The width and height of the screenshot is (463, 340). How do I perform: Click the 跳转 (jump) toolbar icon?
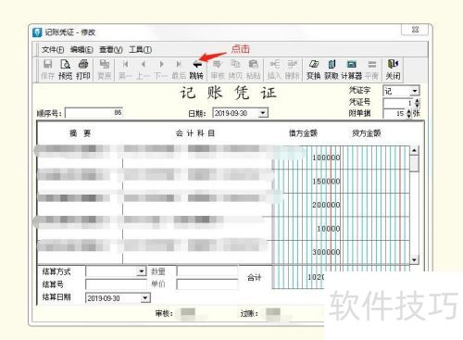[196, 69]
